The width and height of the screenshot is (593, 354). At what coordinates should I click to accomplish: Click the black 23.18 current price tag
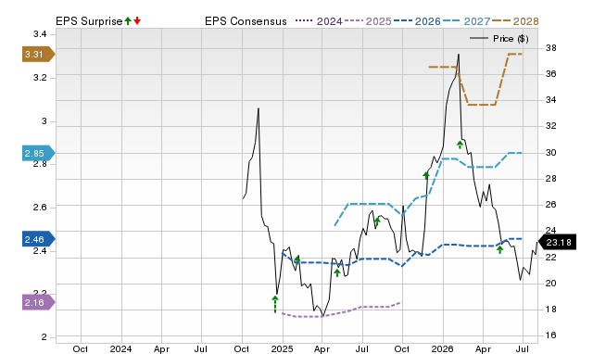[557, 242]
